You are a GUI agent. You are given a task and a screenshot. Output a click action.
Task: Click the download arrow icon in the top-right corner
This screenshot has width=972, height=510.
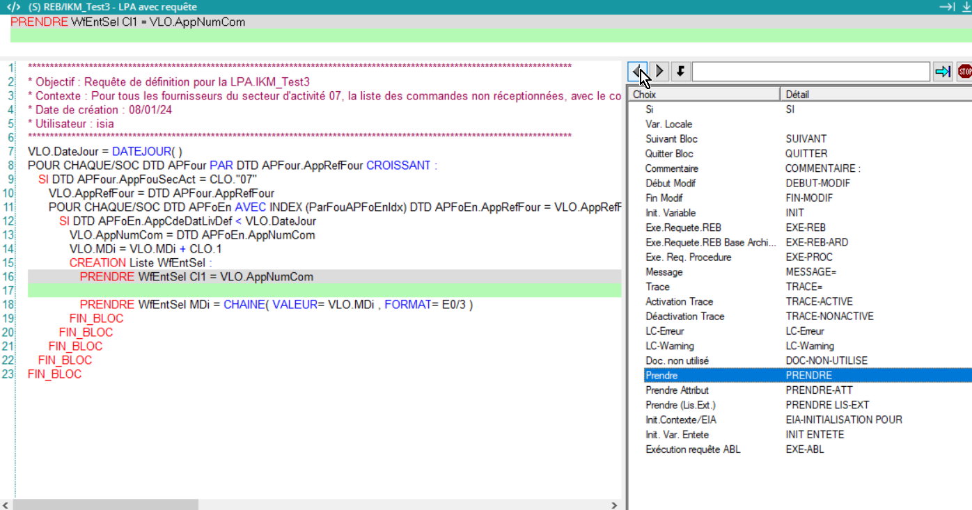pyautogui.click(x=965, y=6)
